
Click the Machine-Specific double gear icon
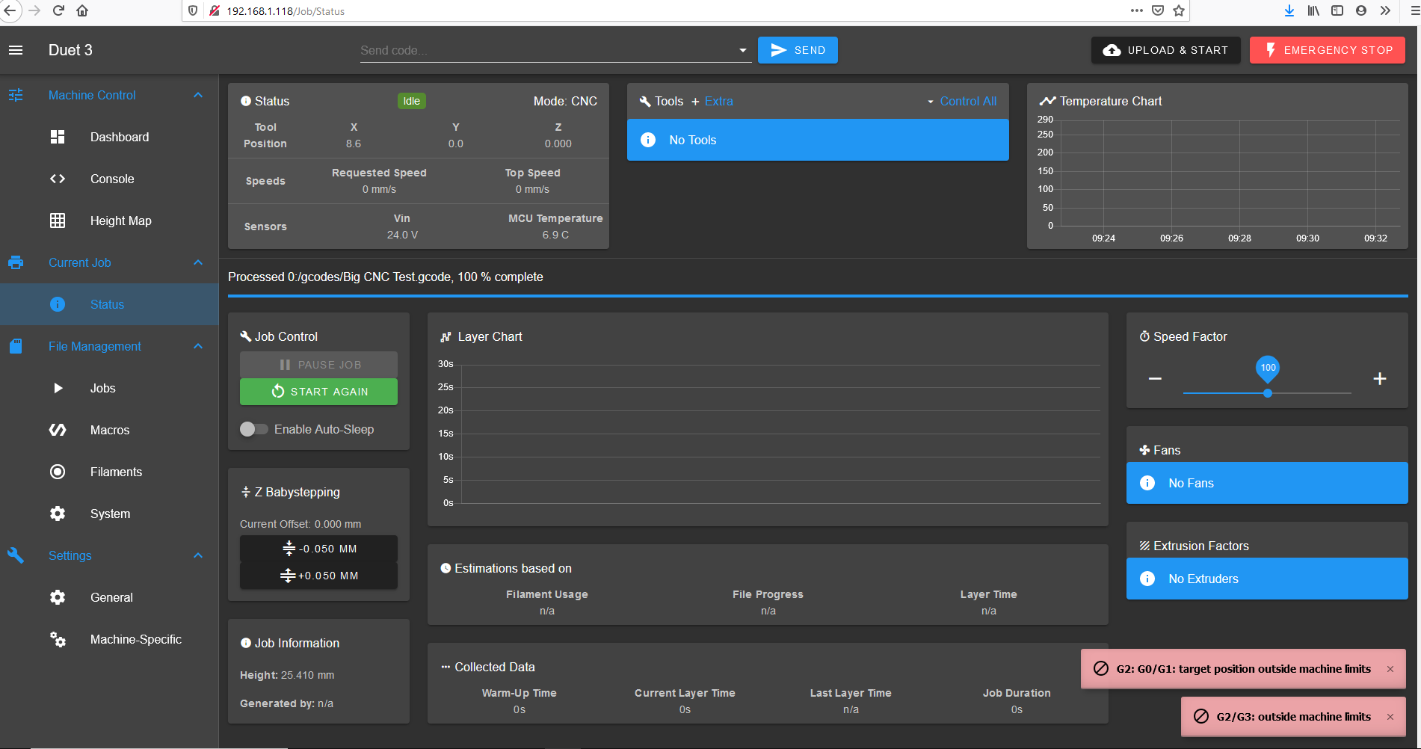tap(58, 639)
